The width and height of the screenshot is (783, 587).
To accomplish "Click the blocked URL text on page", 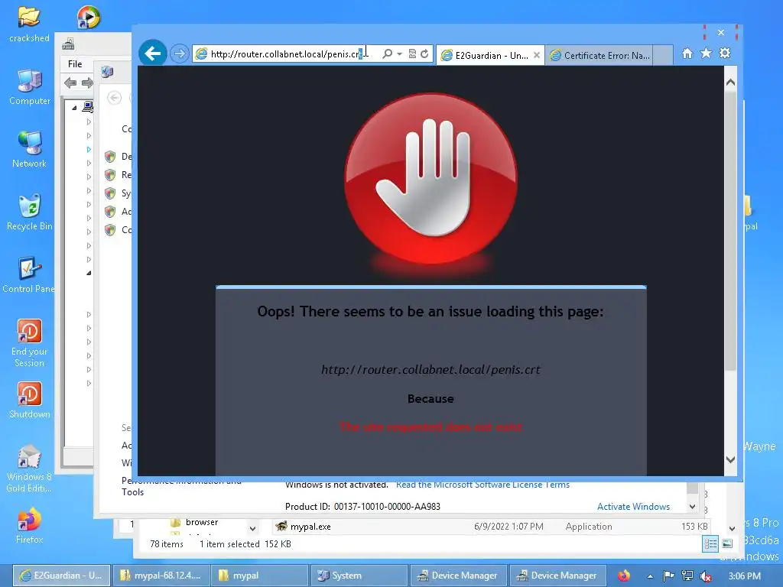I will (430, 369).
